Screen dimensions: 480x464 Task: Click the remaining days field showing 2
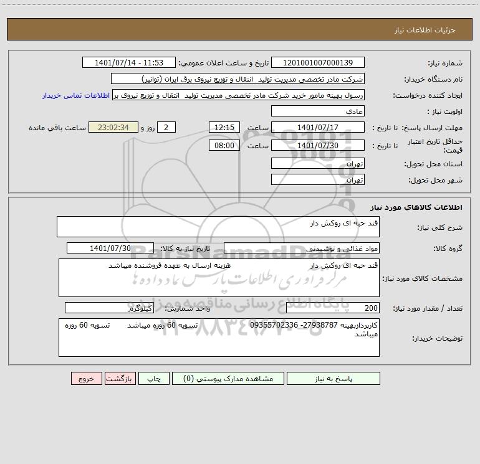coord(166,127)
